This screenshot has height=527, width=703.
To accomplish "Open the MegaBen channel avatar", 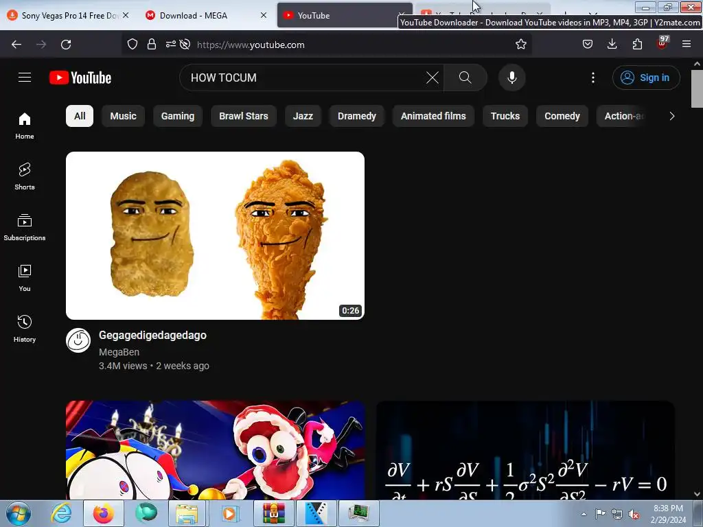I will click(x=78, y=340).
